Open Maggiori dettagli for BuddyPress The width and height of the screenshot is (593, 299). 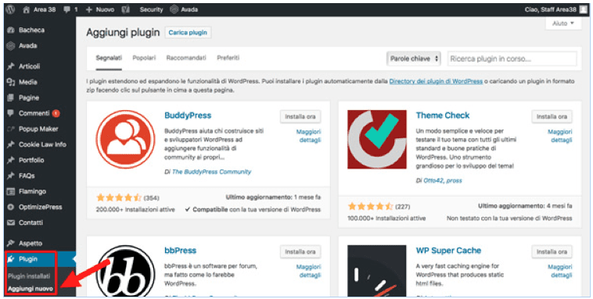coord(308,136)
